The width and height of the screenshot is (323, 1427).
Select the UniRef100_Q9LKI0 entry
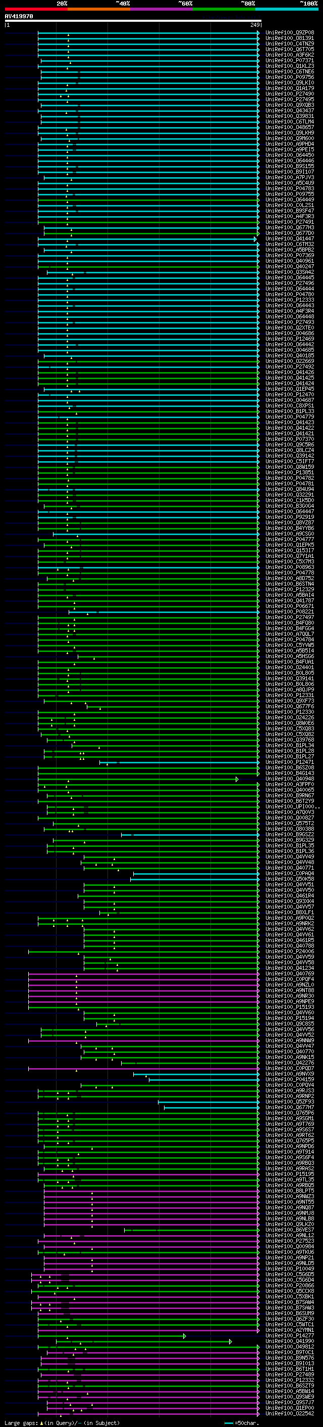[290, 83]
